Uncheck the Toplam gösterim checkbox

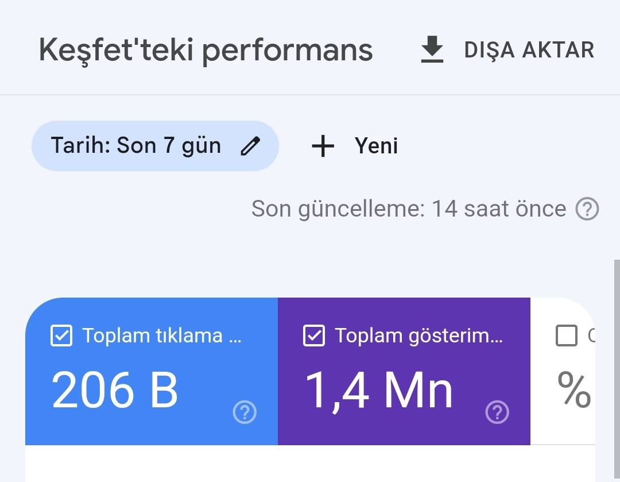[x=314, y=336]
